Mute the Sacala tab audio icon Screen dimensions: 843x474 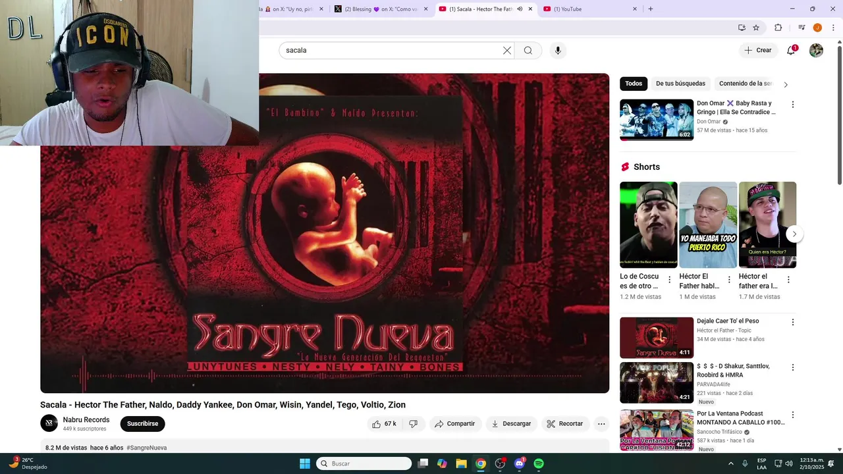pyautogui.click(x=520, y=9)
